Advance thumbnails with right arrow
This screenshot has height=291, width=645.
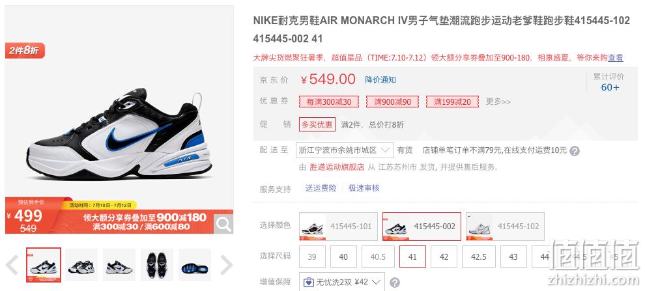click(226, 265)
